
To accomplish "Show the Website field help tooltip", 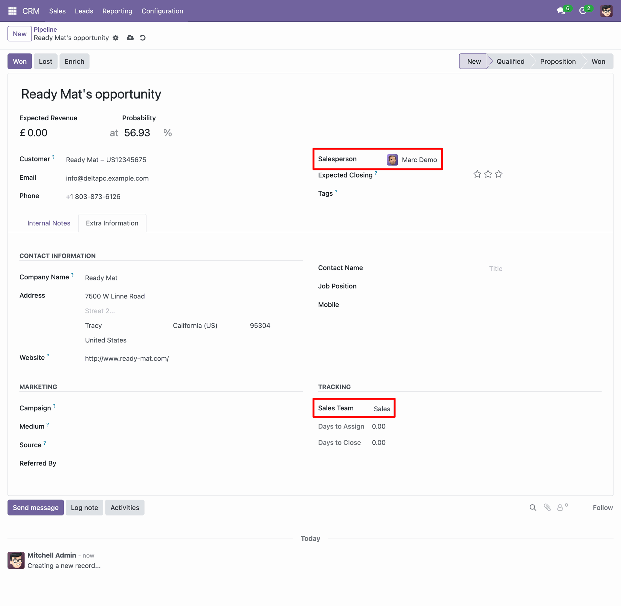I will click(48, 356).
